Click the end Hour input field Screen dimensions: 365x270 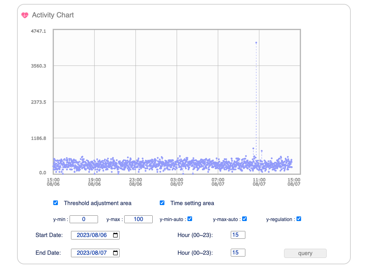pyautogui.click(x=238, y=253)
